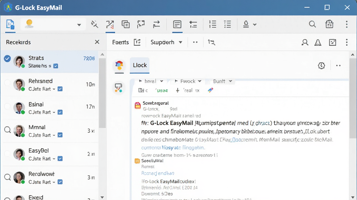The image size is (357, 200).
Task: Open message pane more options dots
Action: click(x=338, y=66)
